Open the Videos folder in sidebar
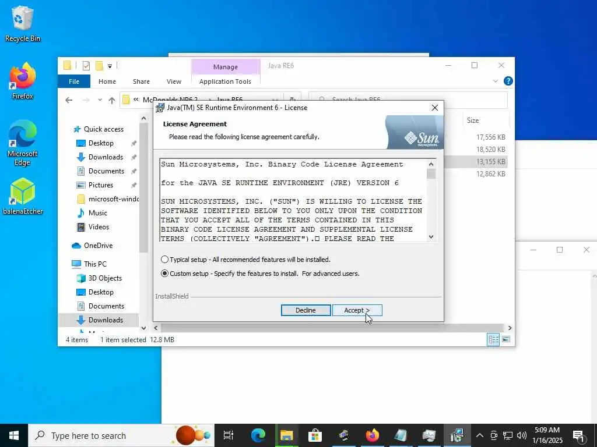 99,227
